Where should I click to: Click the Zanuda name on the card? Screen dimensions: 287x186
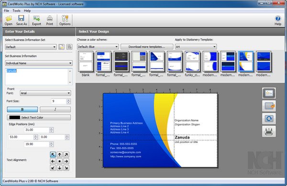tap(182, 137)
